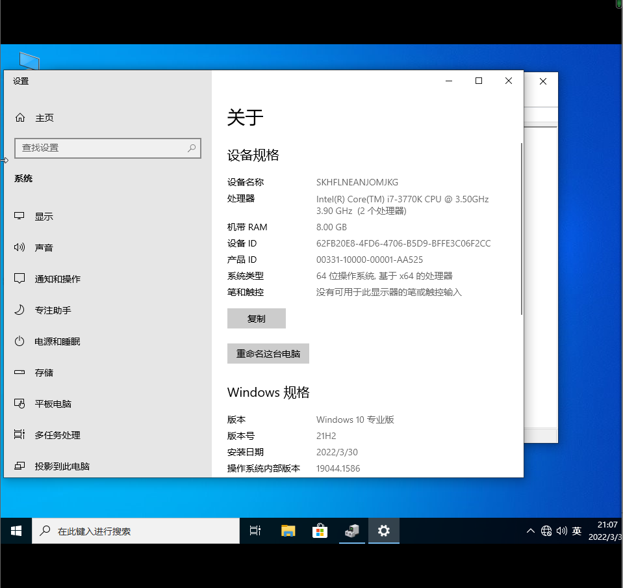Click 重命名这台电脑 rename button
The width and height of the screenshot is (623, 588).
coord(268,353)
